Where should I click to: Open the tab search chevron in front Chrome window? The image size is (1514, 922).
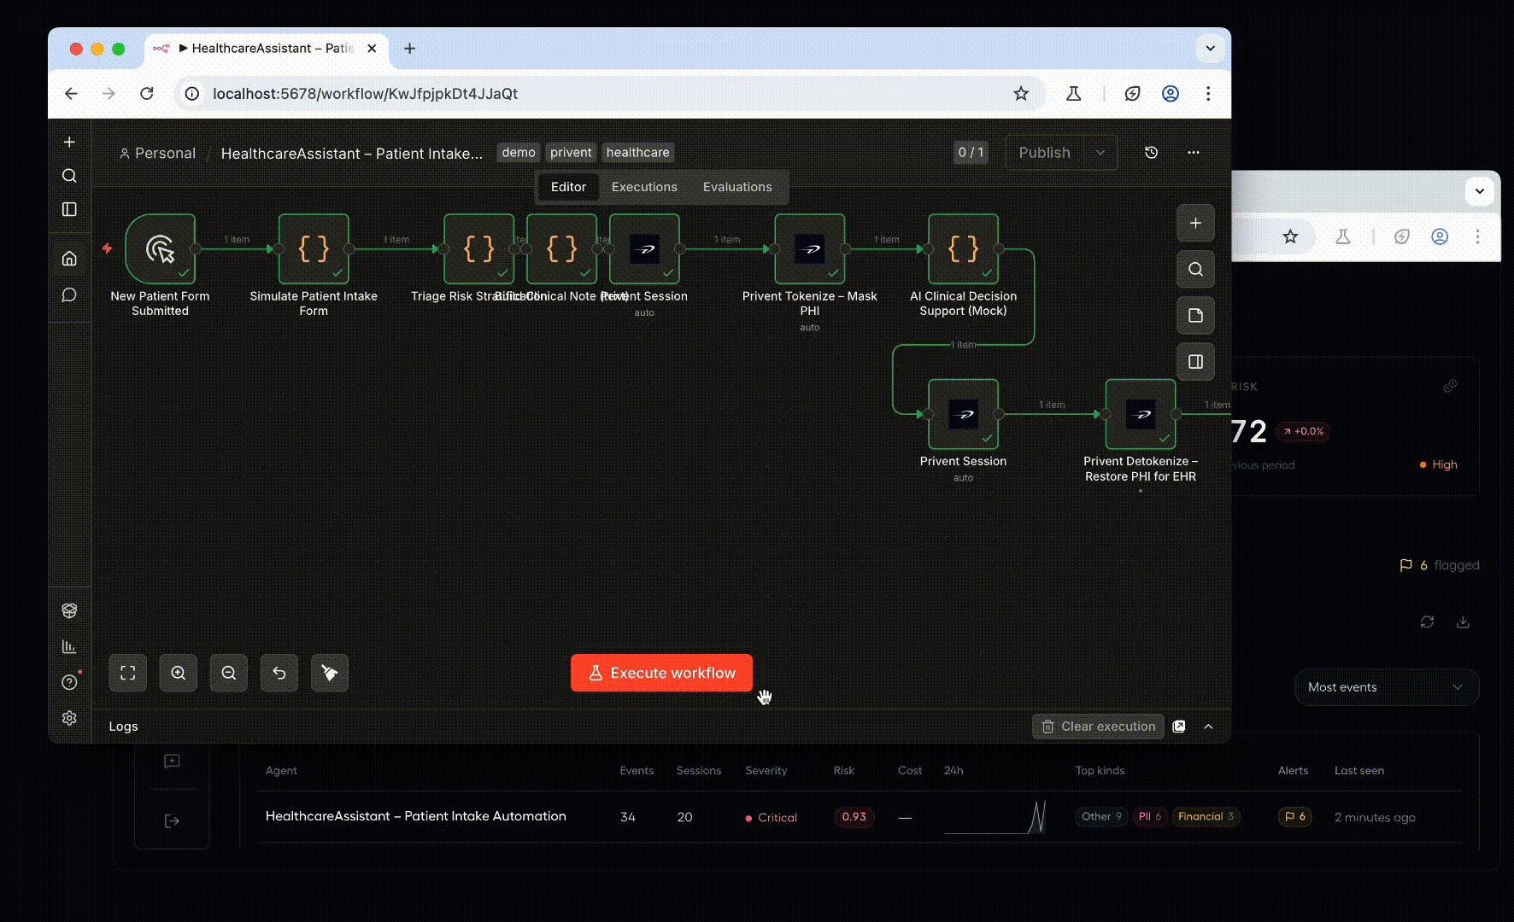1211,49
